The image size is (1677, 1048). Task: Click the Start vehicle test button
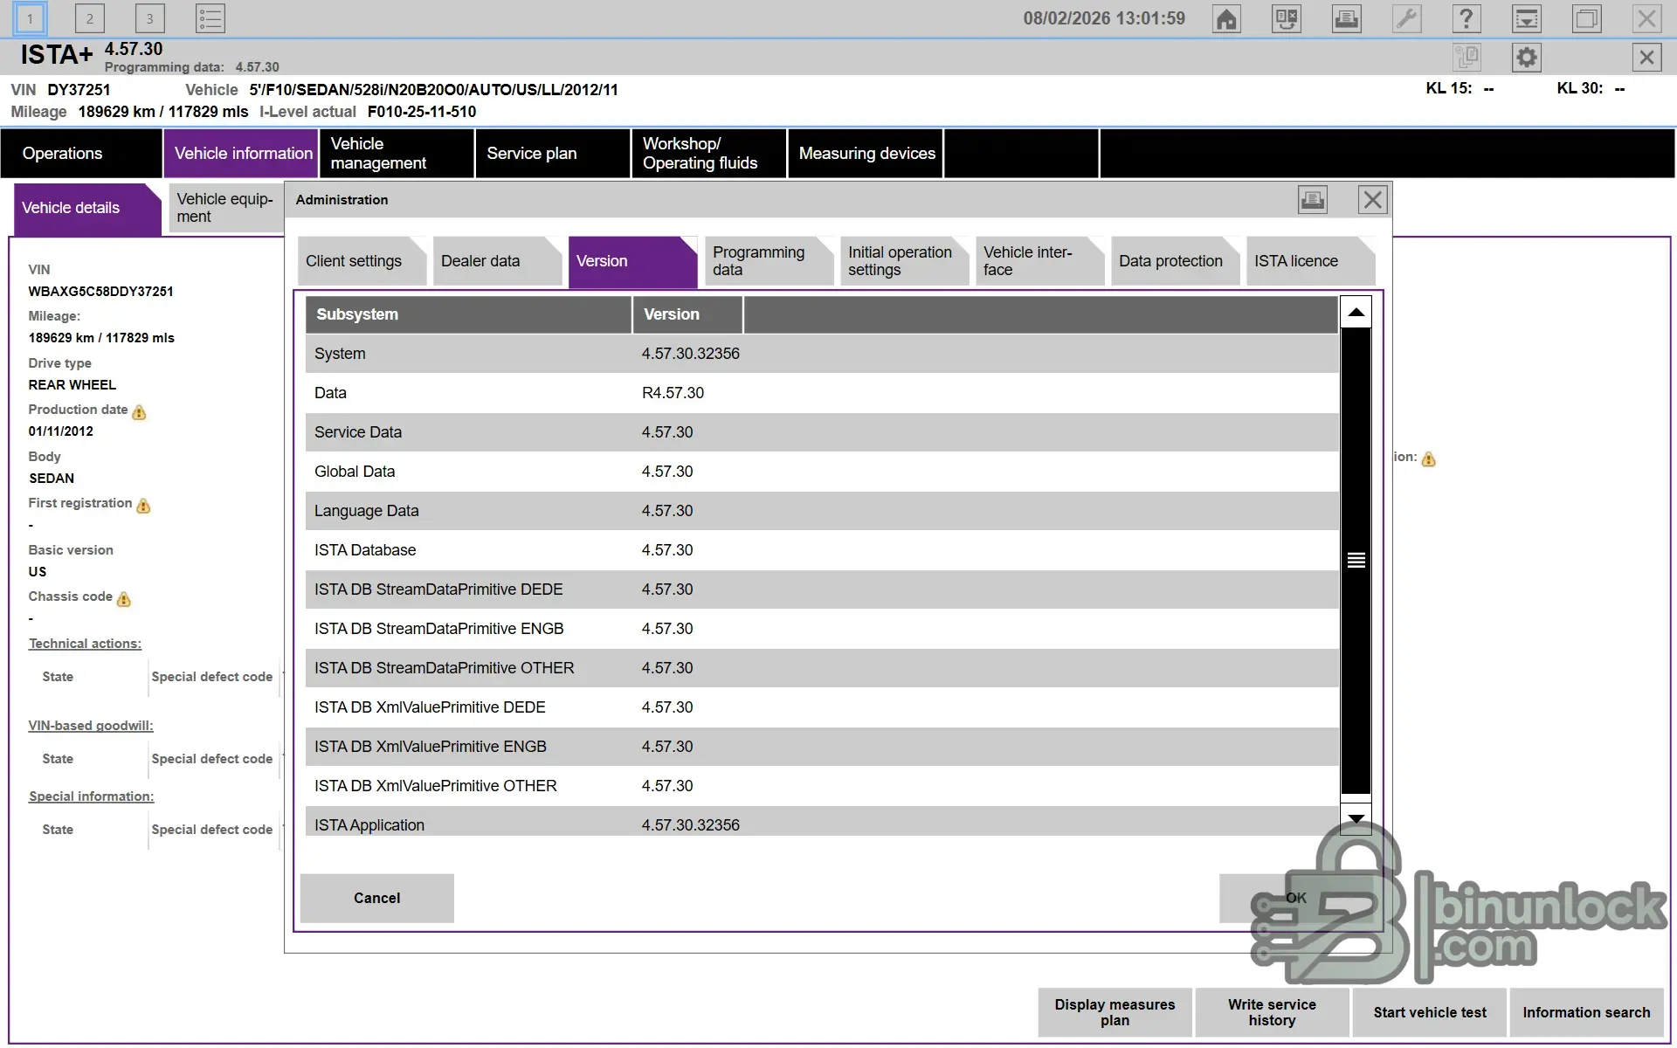tap(1429, 1012)
